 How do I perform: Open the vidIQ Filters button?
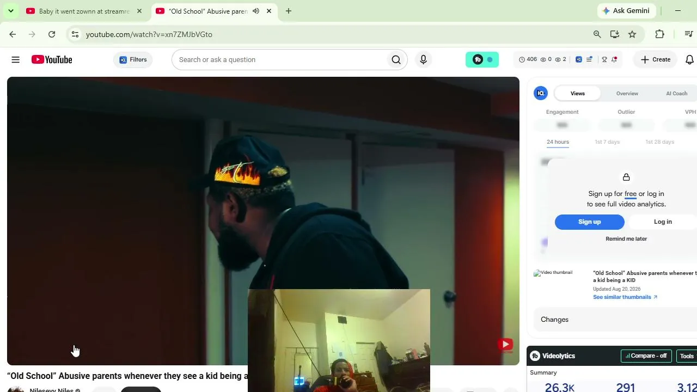(133, 60)
